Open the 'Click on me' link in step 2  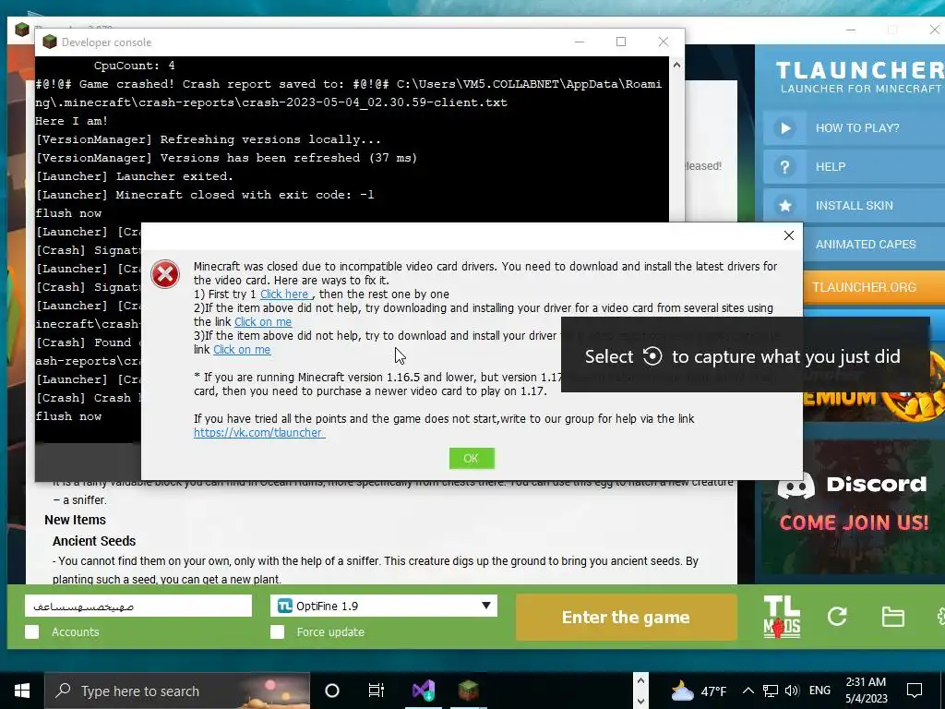click(263, 322)
